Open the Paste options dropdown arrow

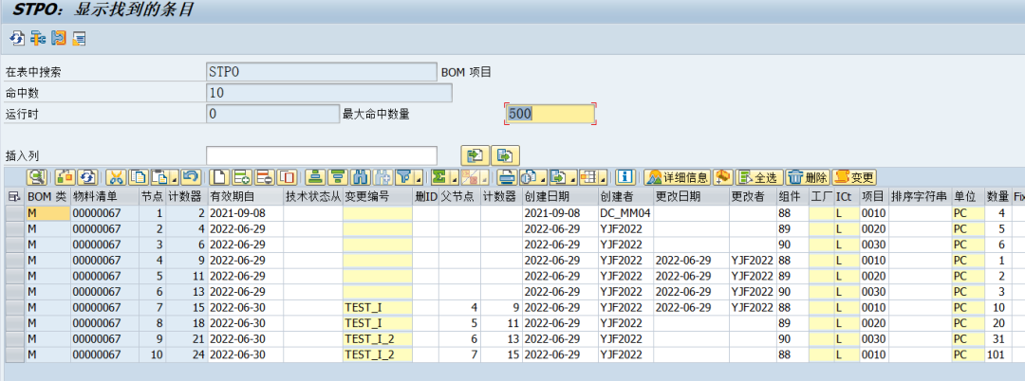[175, 178]
